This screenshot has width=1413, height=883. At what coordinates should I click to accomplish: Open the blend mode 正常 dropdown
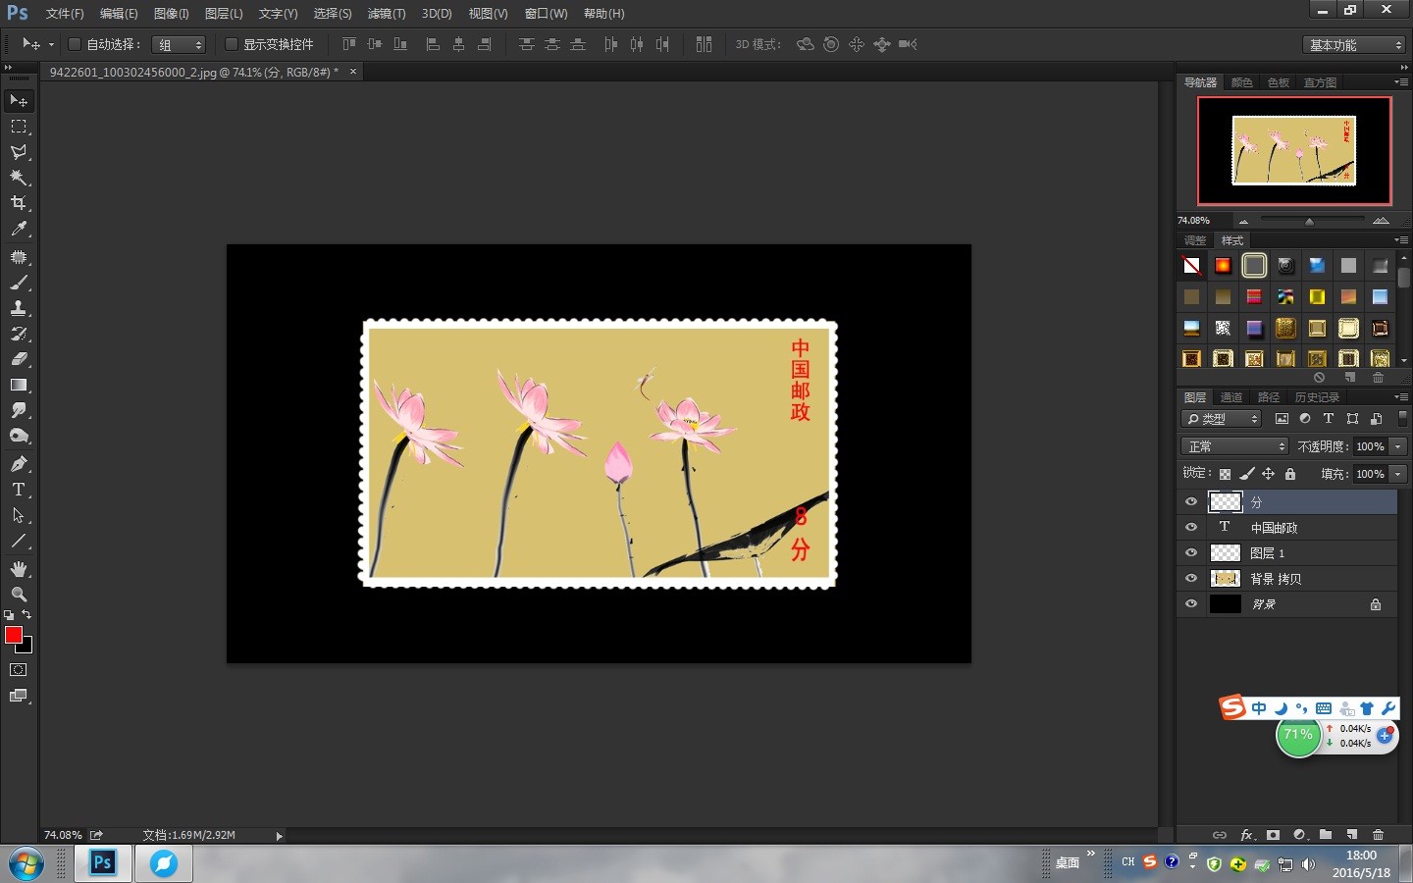coord(1234,446)
